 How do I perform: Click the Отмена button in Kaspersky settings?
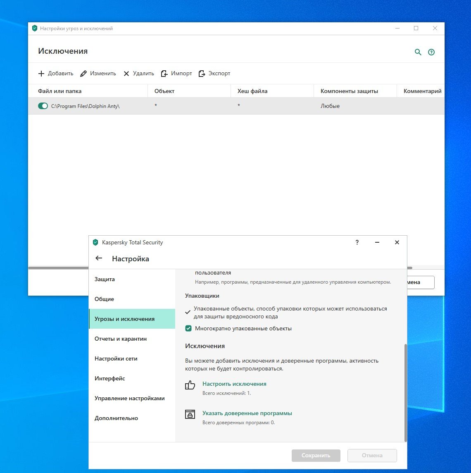pos(372,455)
